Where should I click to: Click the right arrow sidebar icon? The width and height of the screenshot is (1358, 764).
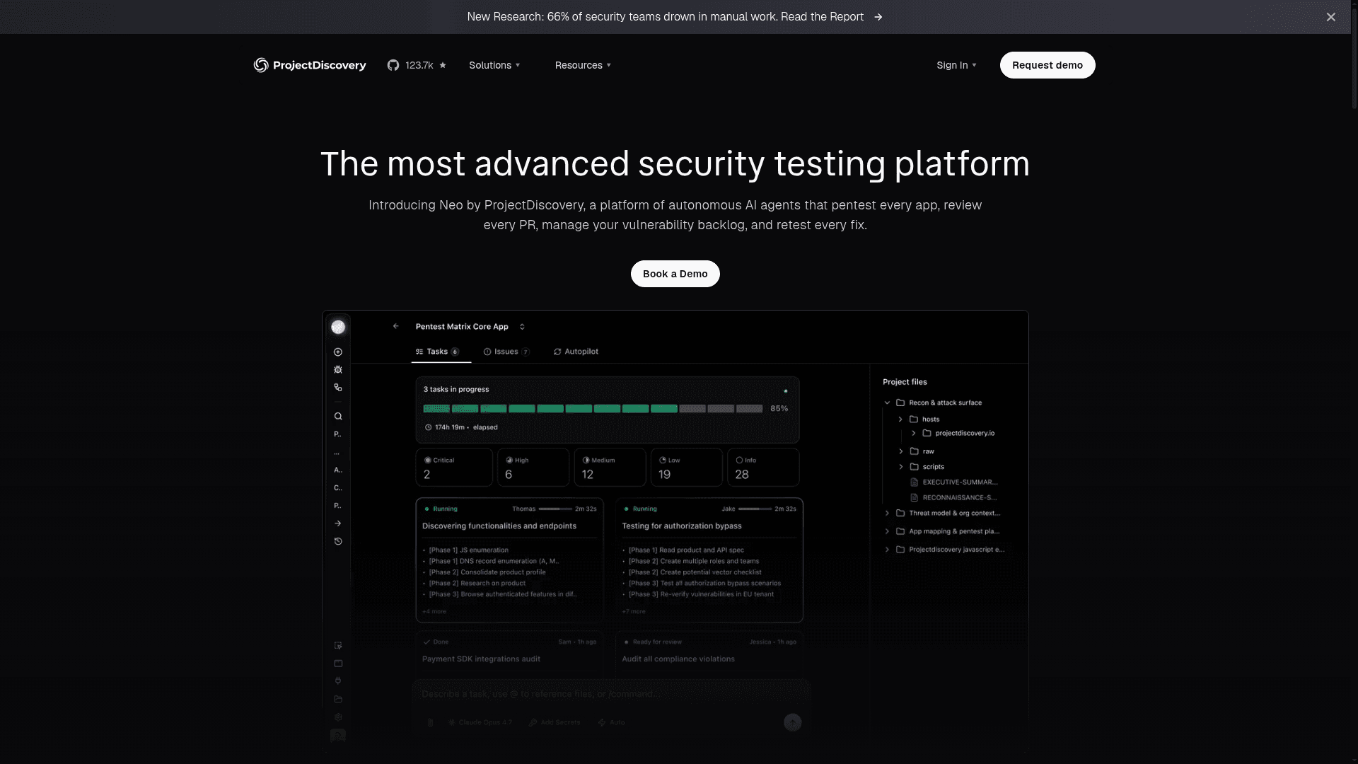coord(338,523)
